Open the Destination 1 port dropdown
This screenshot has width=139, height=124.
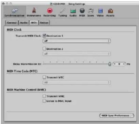[77, 41]
